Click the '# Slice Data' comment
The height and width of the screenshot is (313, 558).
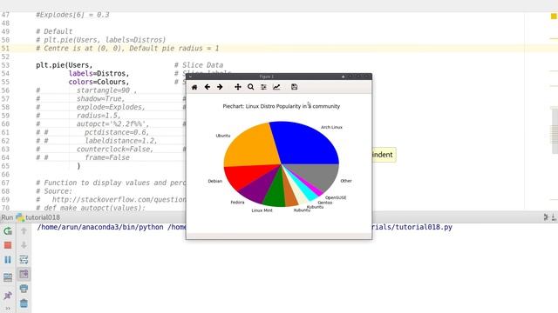[x=199, y=65]
